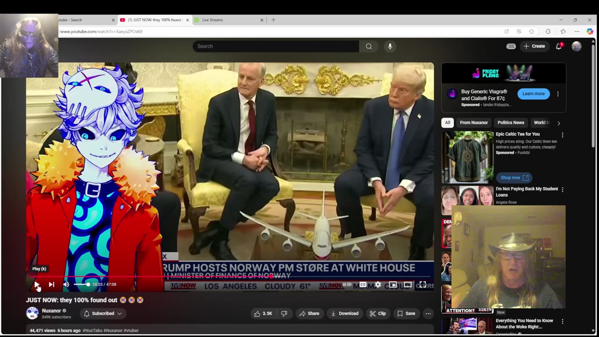Switch to miniplayer mode
Image resolution: width=599 pixels, height=337 pixels.
pos(393,285)
